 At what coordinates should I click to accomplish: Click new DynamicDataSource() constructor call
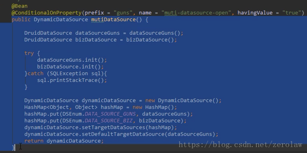point(182,100)
